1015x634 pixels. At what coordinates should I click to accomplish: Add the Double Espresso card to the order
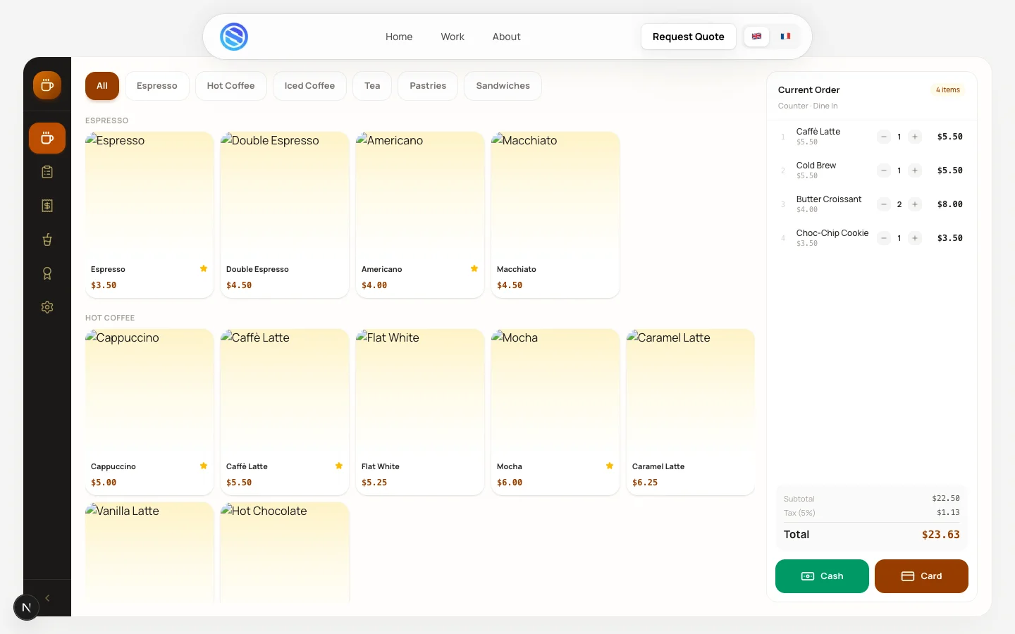(x=285, y=215)
